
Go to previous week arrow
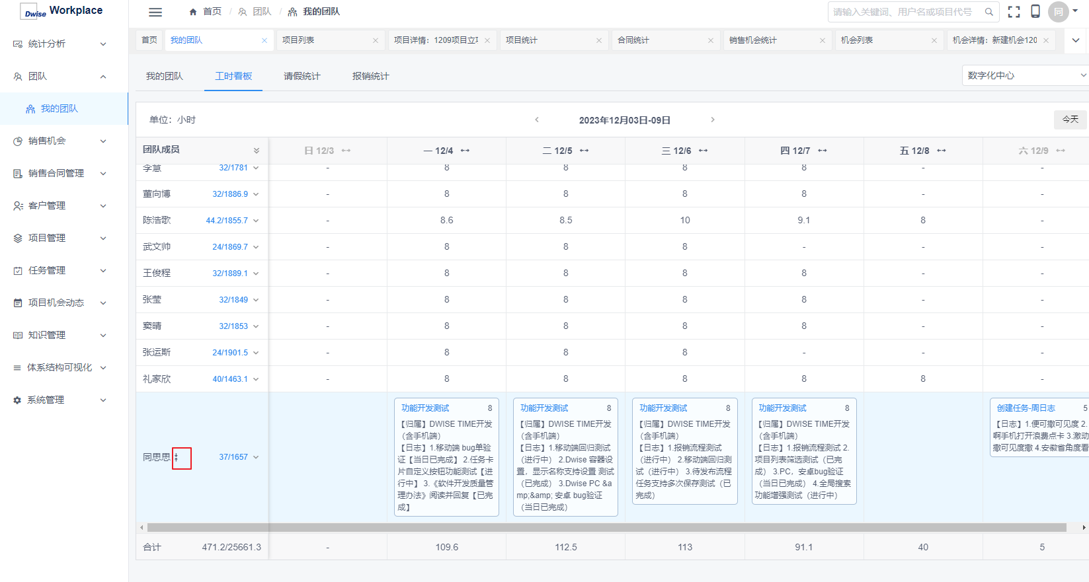point(537,120)
